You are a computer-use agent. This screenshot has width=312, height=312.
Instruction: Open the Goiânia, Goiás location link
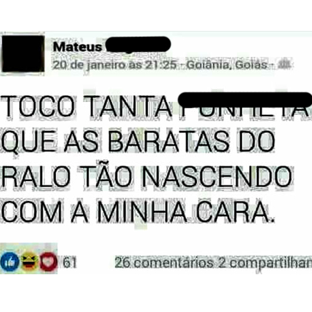coord(227,65)
